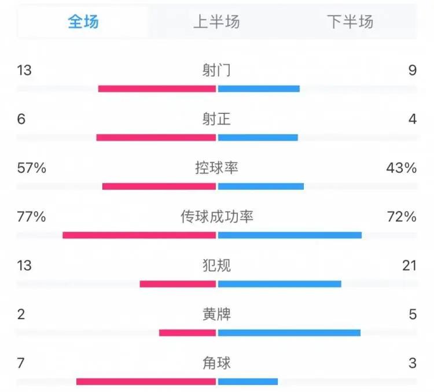Click the 57% possession value

click(32, 168)
